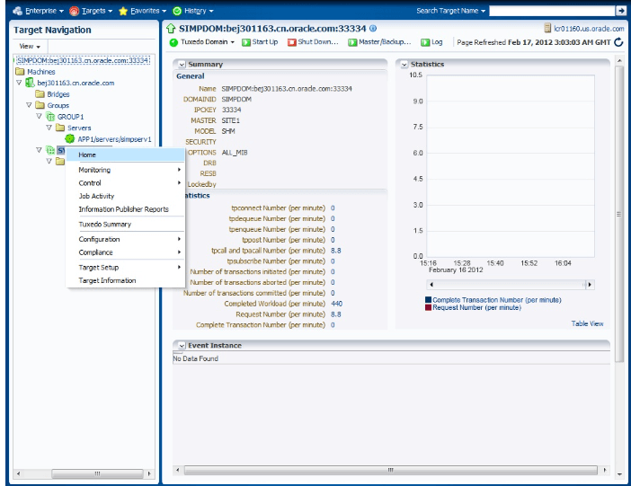Viewport: 631px width, 486px height.
Task: Select SIMPDOM root node in navigation tree
Action: click(x=83, y=60)
